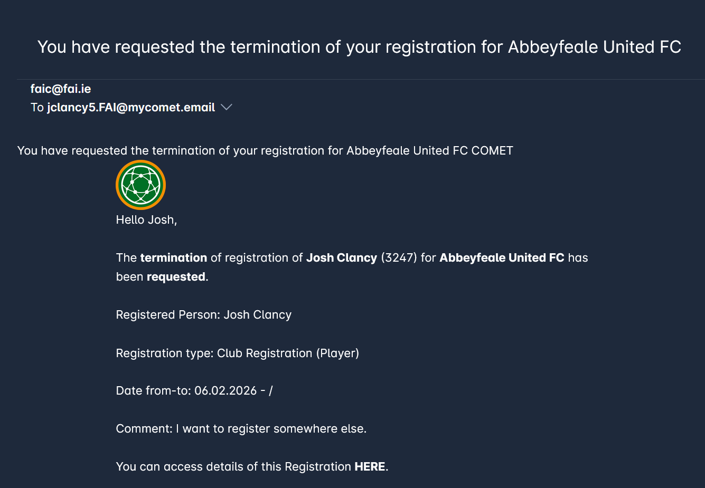Image resolution: width=705 pixels, height=488 pixels.
Task: Click the bold word "requested"
Action: pos(176,277)
